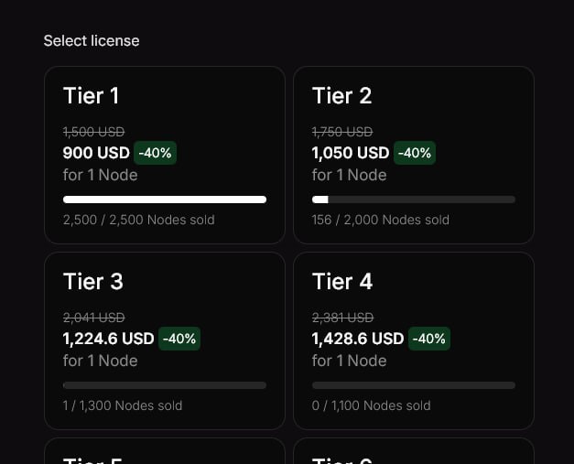Click the Tier 1 heading
Image resolution: width=574 pixels, height=464 pixels.
point(91,96)
